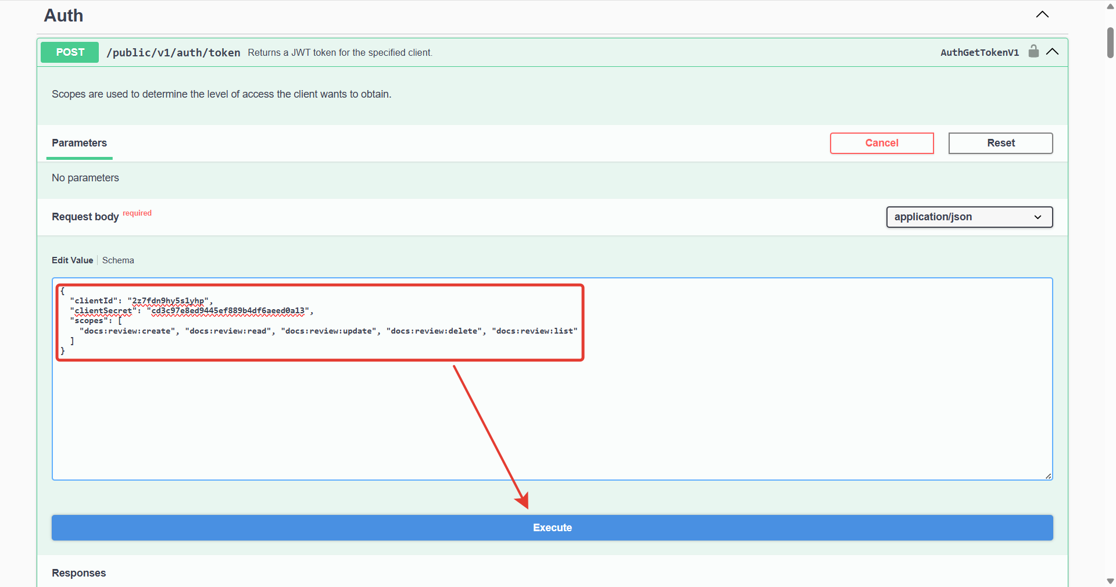Click the lock icon next to AuthGetTokenV1
This screenshot has height=587, width=1116.
pyautogui.click(x=1033, y=52)
